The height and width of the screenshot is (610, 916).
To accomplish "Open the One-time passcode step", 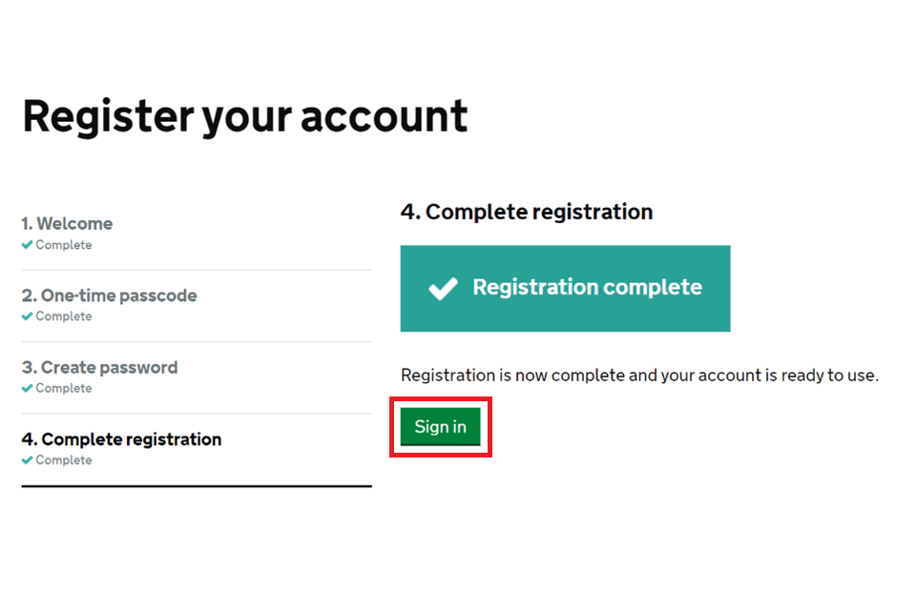I will [x=109, y=295].
